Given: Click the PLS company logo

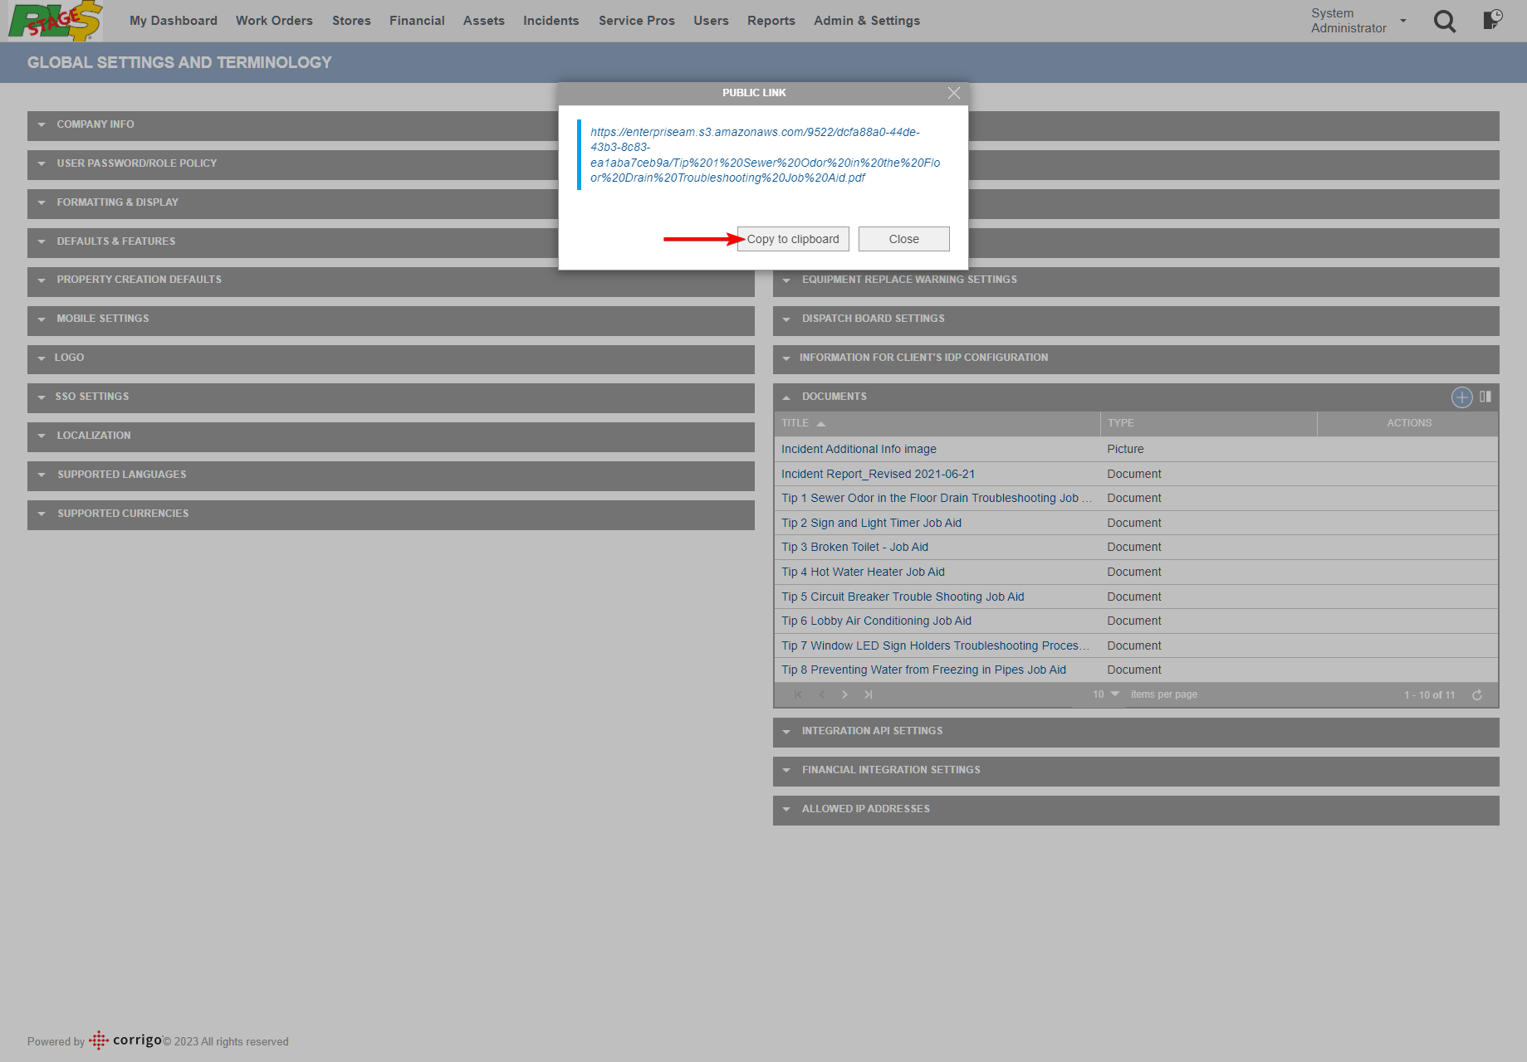Looking at the screenshot, I should coord(52,21).
